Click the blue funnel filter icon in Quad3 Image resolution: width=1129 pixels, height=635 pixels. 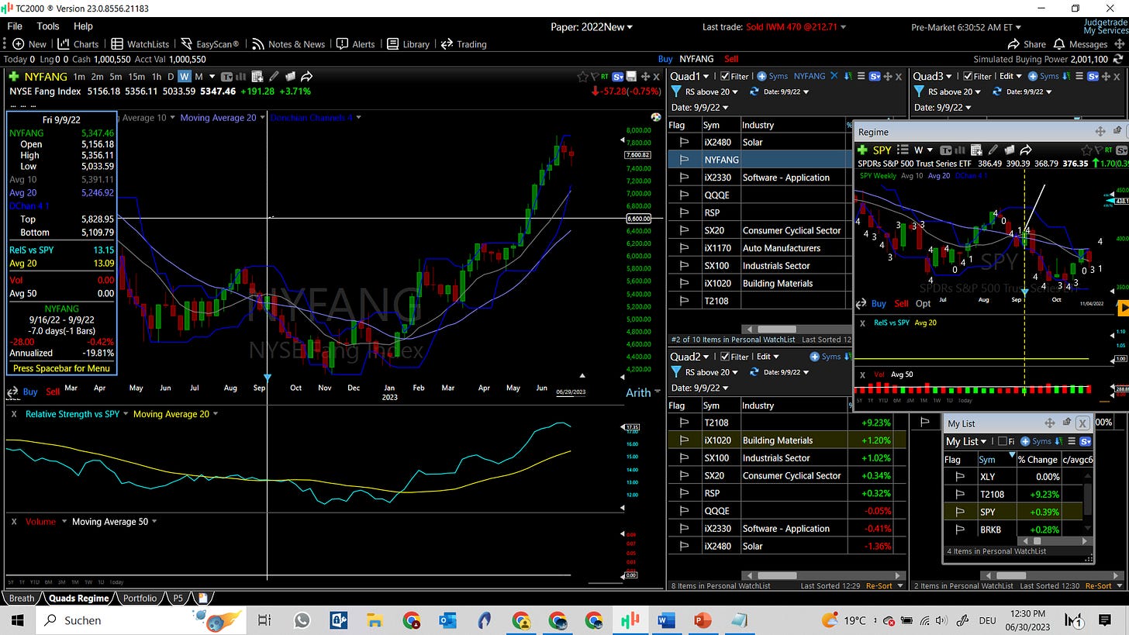click(x=918, y=91)
